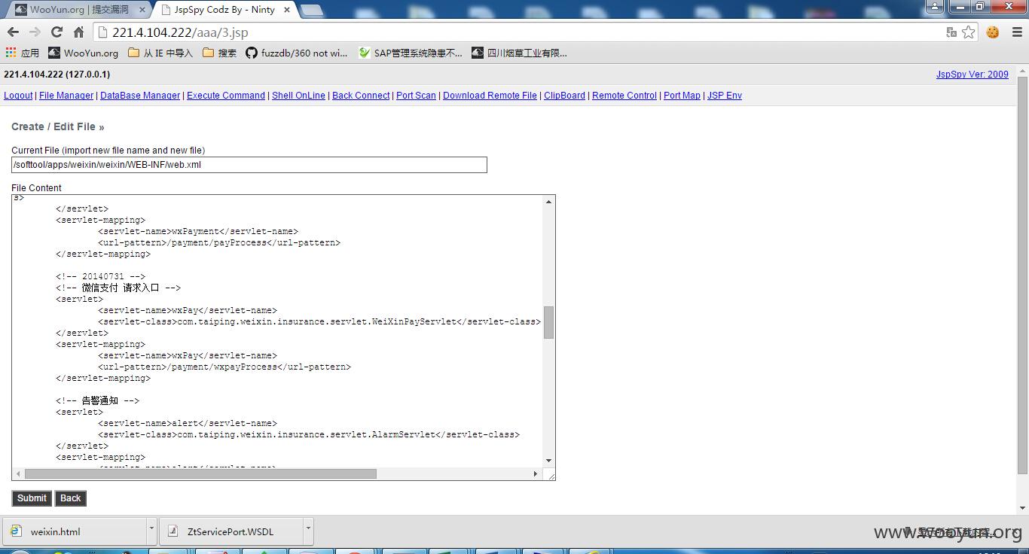
Task: Open Download Remote File
Action: coord(490,96)
